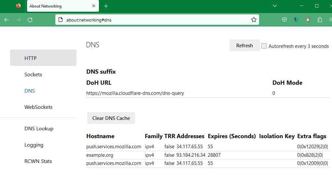Open the Firefox hamburger application menu
The image size is (332, 175).
tap(330, 20)
